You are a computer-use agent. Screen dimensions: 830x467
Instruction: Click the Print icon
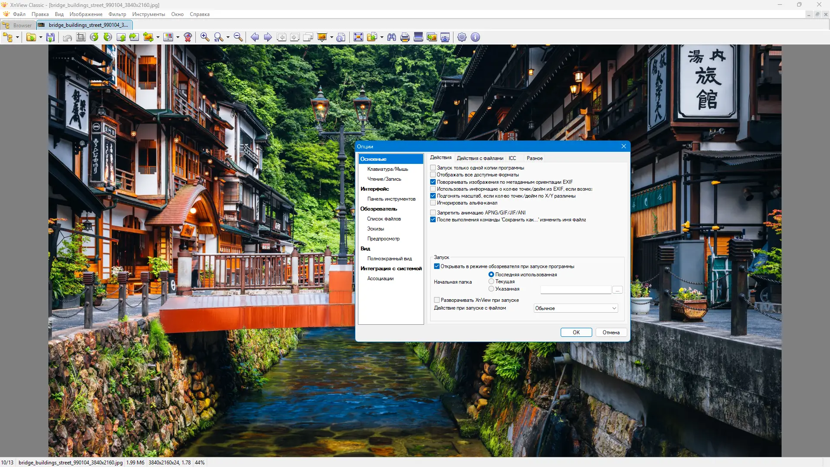405,37
